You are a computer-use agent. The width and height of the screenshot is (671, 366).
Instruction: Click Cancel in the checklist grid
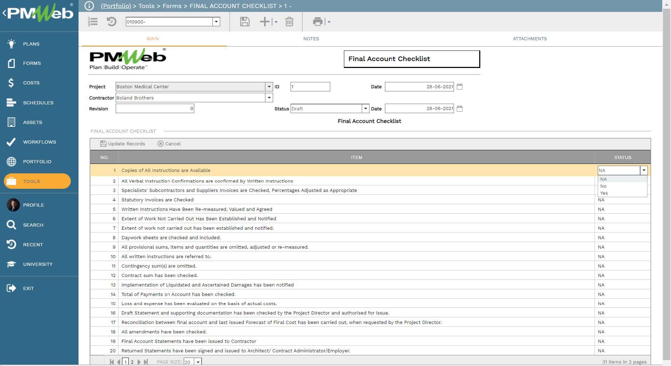point(169,144)
